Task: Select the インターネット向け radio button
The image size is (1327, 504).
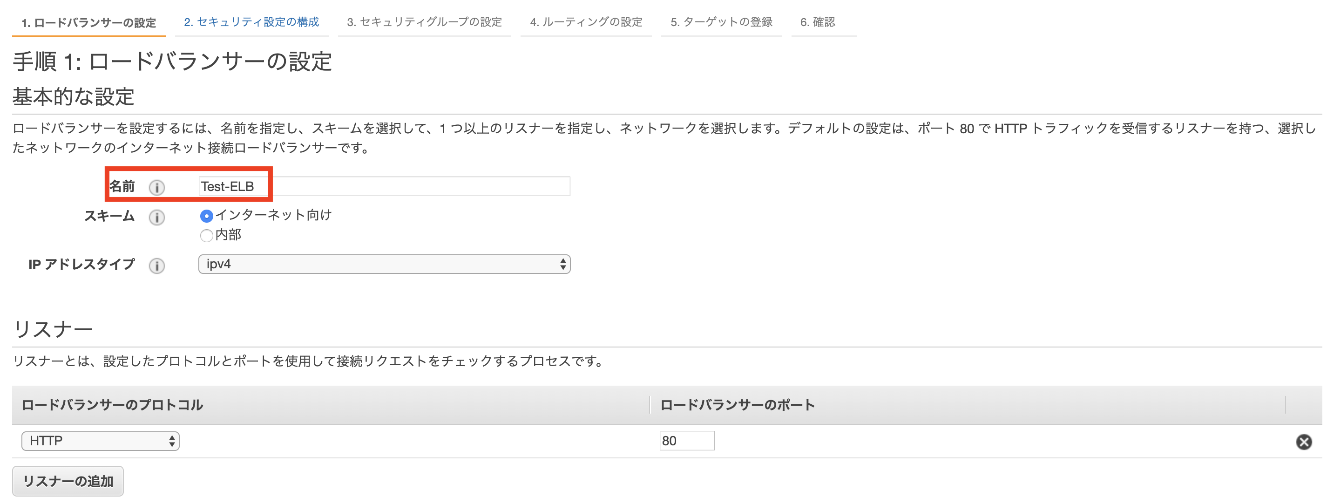Action: [207, 216]
